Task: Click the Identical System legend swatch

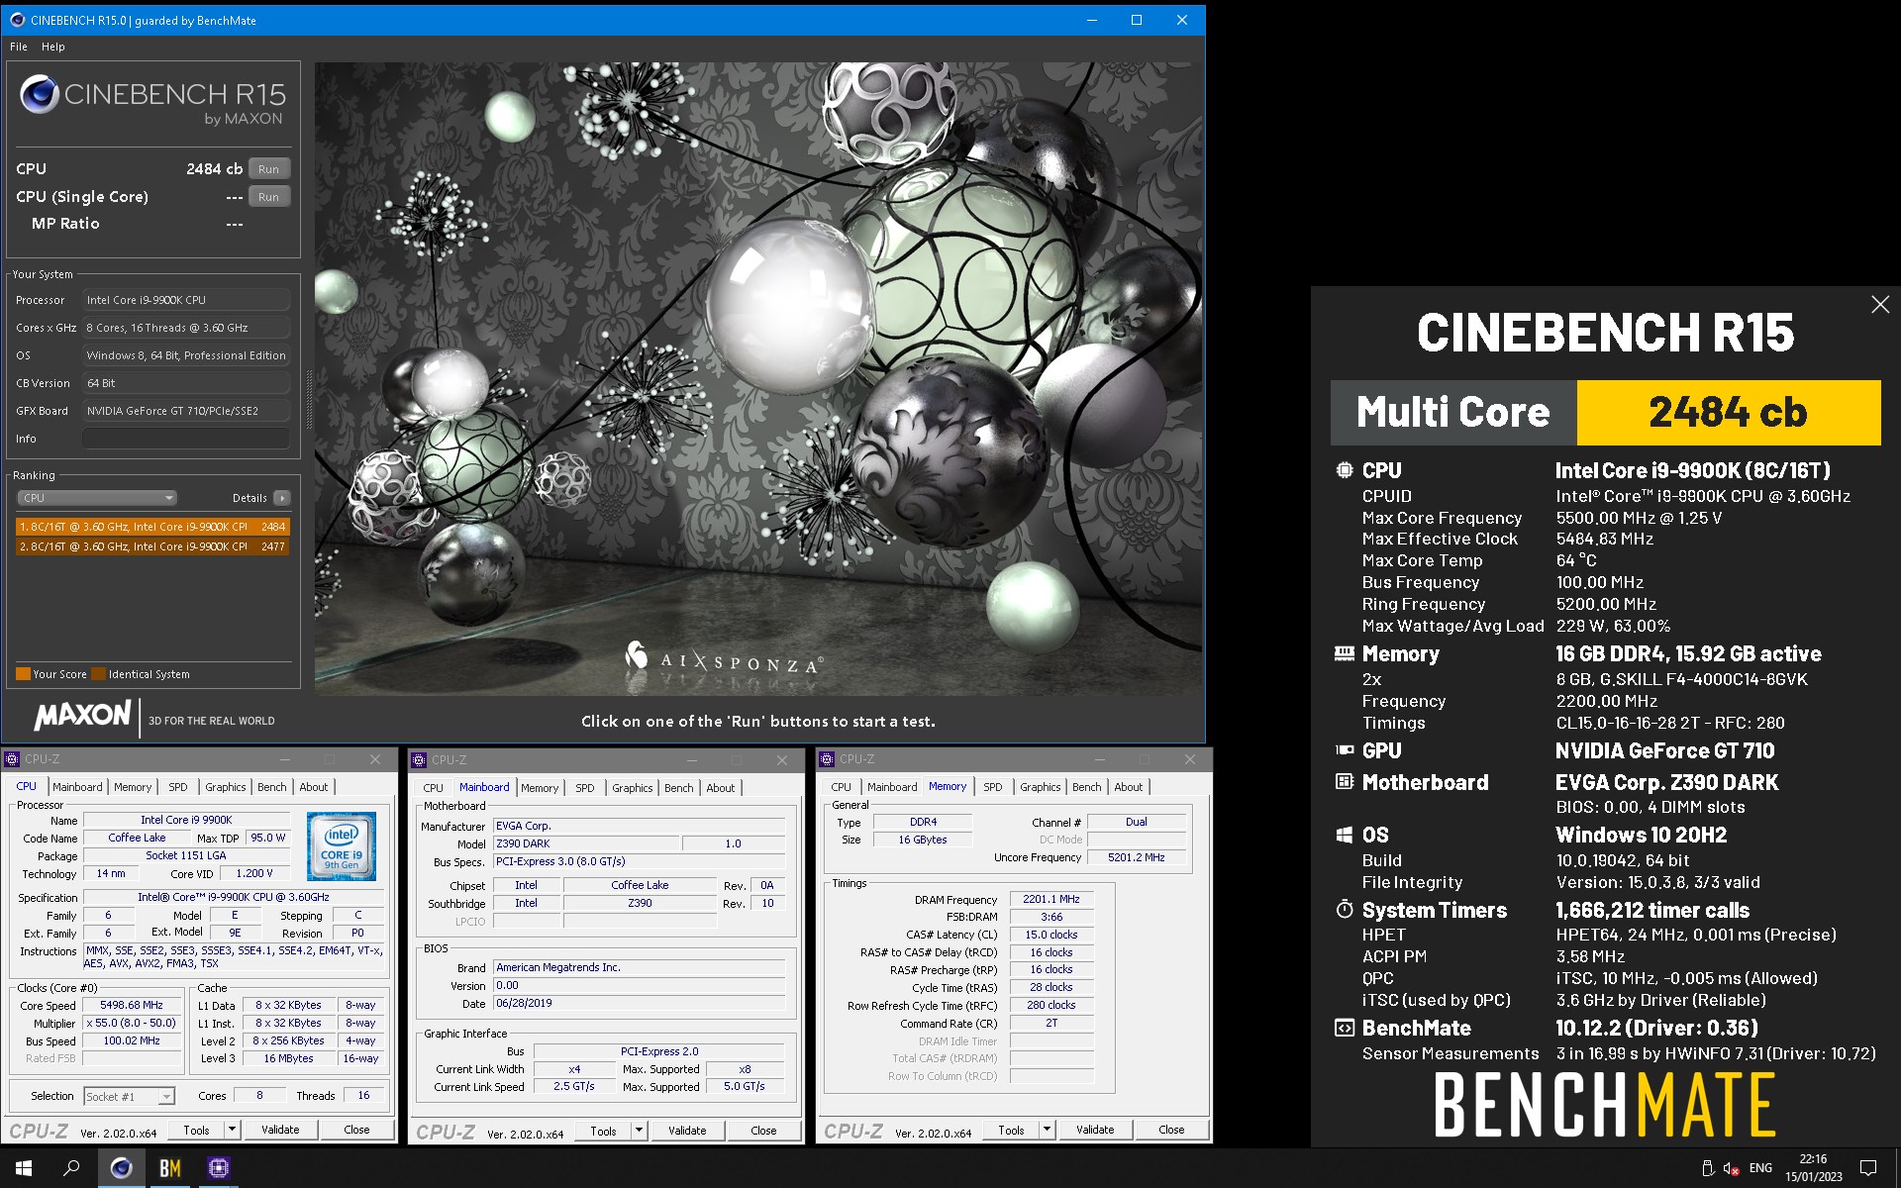Action: point(98,674)
